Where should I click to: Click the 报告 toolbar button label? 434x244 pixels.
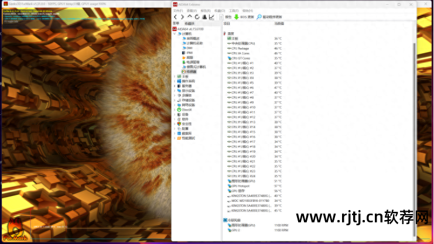tap(228, 17)
